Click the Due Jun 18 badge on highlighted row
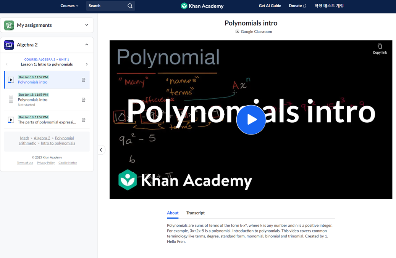The width and height of the screenshot is (396, 258). pyautogui.click(x=33, y=77)
